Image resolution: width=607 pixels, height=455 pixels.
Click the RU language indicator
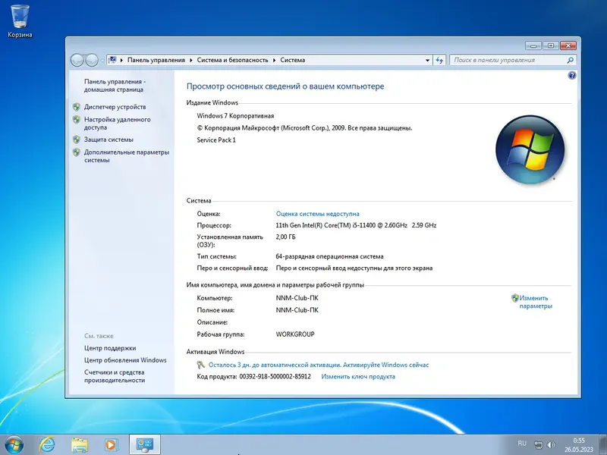pos(522,444)
